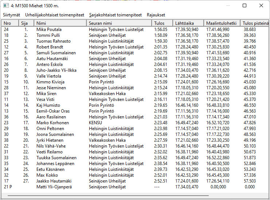Viewport: 270px width, 200px height.
Task: Maximize the M1500 results window
Action: pos(244,5)
